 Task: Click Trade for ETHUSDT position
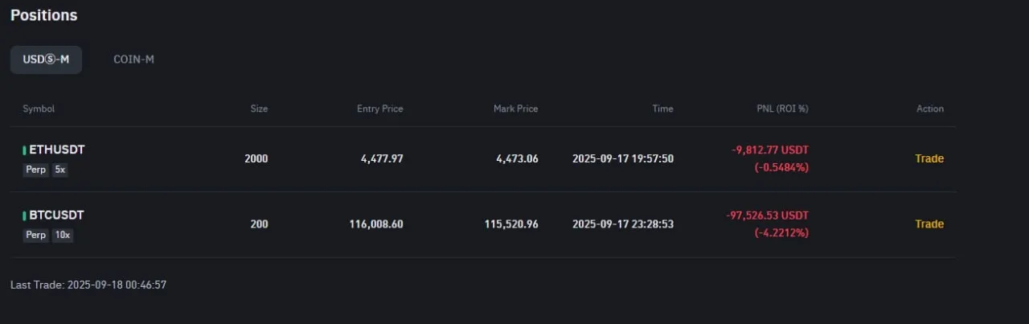[929, 158]
